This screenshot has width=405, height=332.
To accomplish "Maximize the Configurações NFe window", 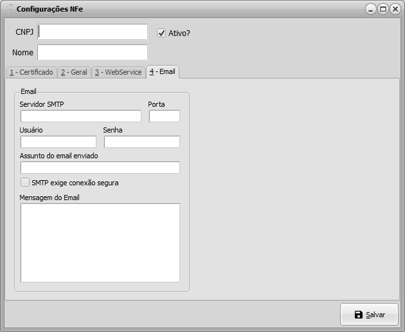I will 383,9.
